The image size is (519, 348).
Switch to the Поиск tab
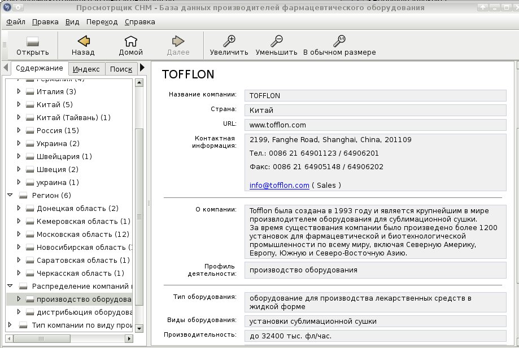[x=121, y=69]
